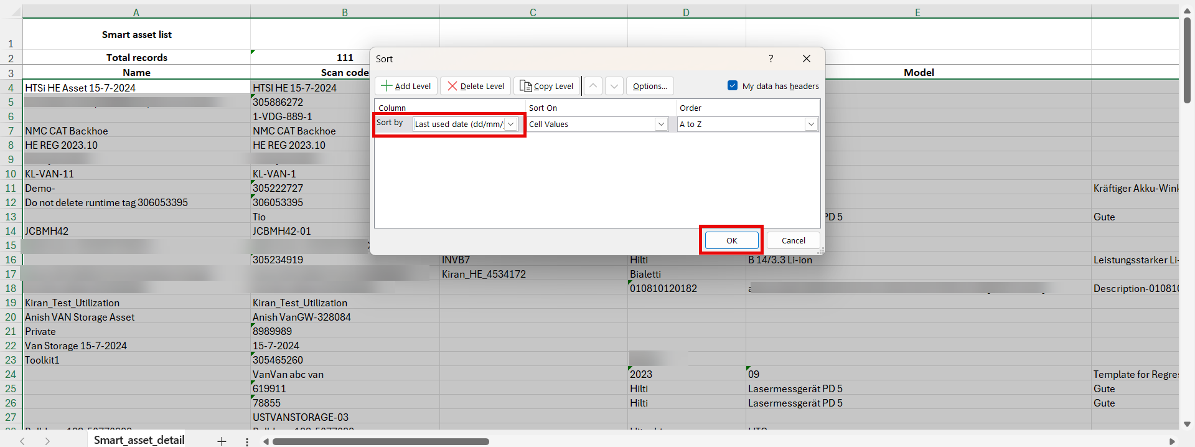
Task: Select column A header
Action: [136, 12]
